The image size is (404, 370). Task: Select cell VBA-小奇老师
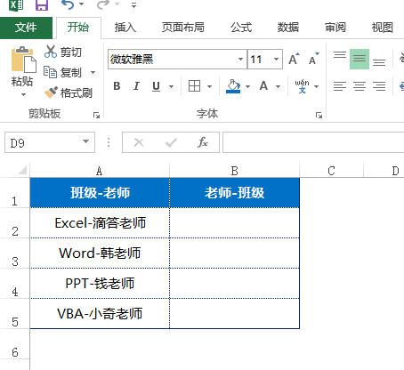click(100, 314)
